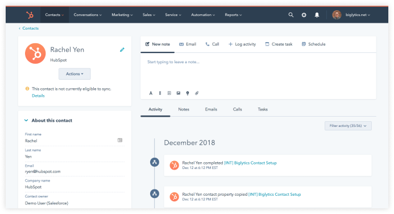394x214 pixels.
Task: Click the Email field ryen@hubspot.com
Action: 43,171
